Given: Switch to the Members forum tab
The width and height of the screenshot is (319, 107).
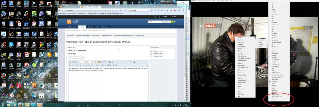Looking at the screenshot, I should (x=90, y=27).
